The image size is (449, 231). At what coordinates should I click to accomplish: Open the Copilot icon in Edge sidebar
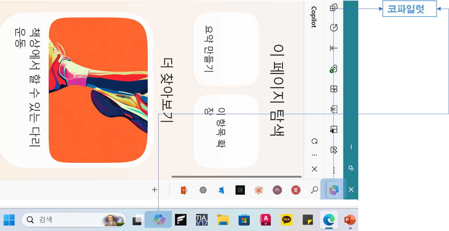pyautogui.click(x=334, y=190)
